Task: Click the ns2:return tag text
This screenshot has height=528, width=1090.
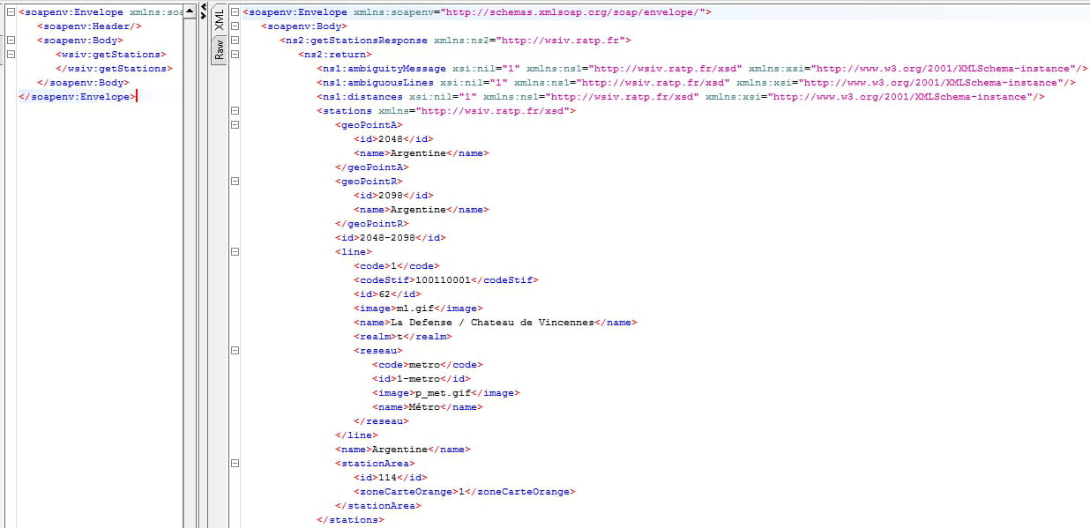Action: click(334, 55)
